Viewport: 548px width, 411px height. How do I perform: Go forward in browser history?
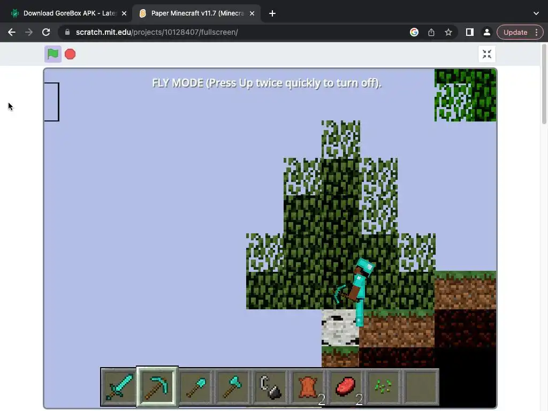29,32
